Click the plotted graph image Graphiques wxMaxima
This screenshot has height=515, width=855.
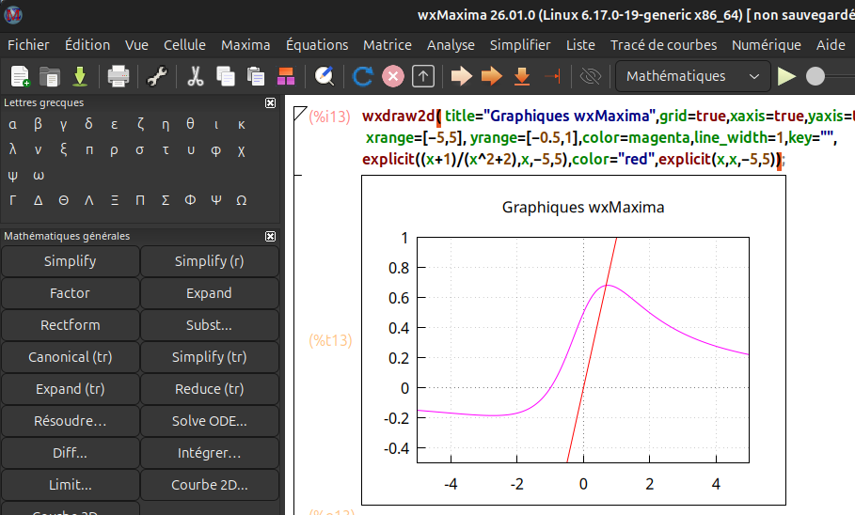point(574,338)
